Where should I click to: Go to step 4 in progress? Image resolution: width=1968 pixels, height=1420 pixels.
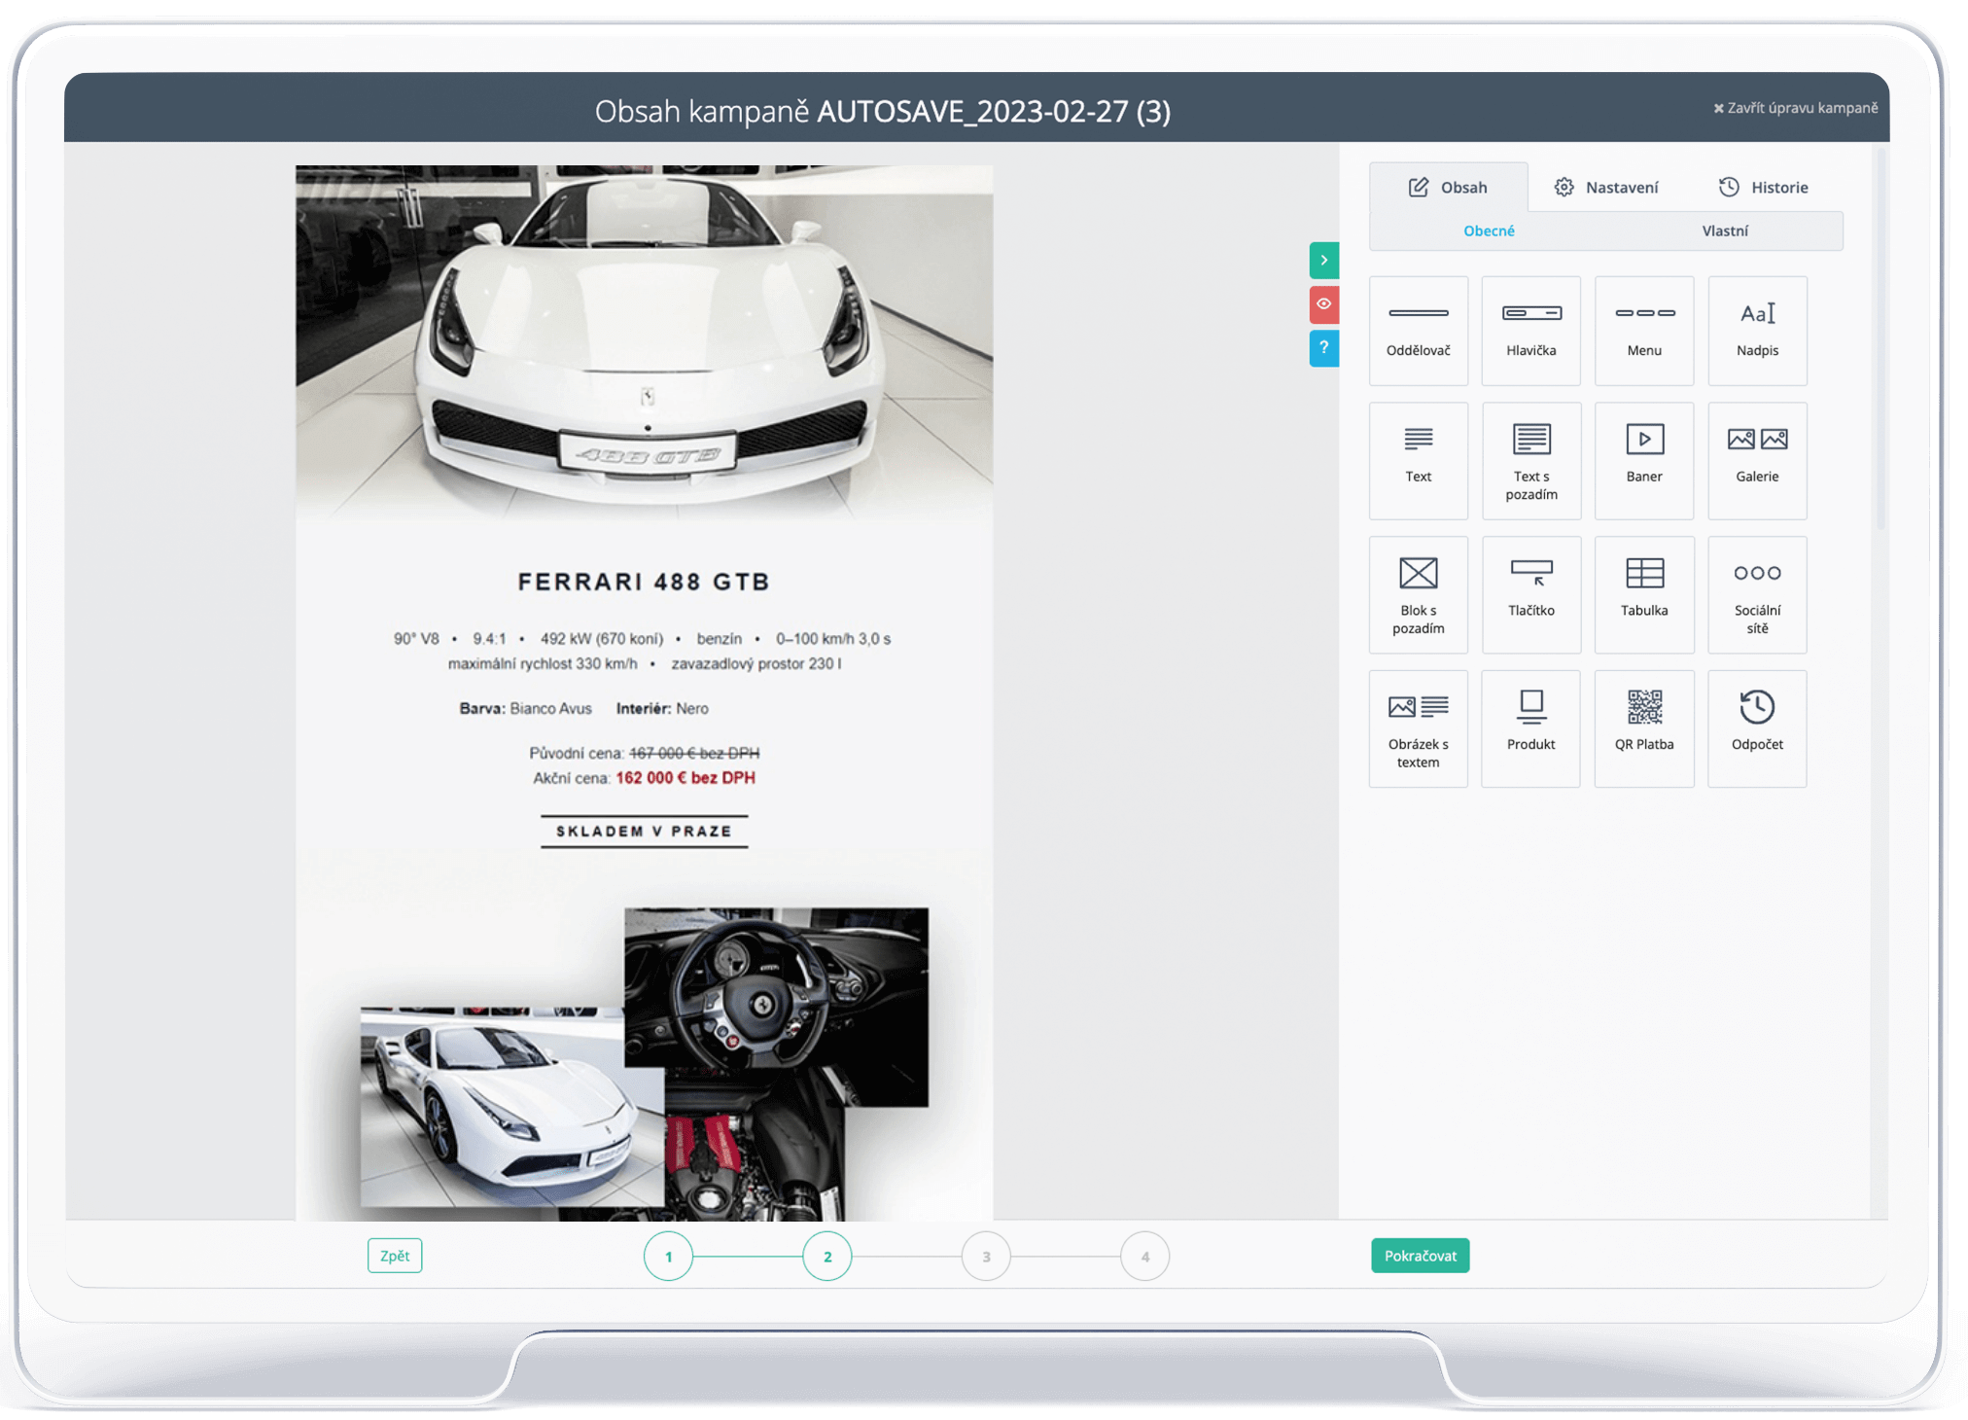tap(1144, 1257)
